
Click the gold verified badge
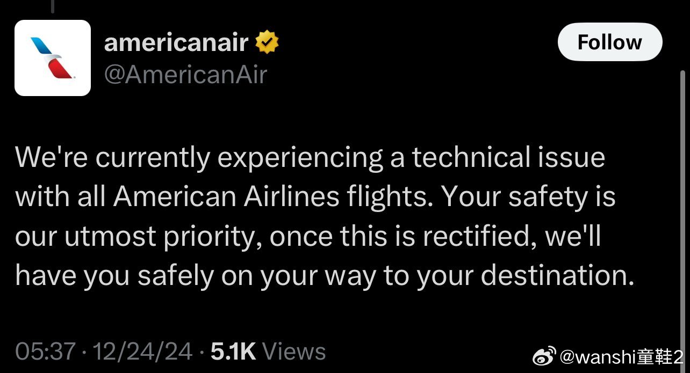pos(266,42)
